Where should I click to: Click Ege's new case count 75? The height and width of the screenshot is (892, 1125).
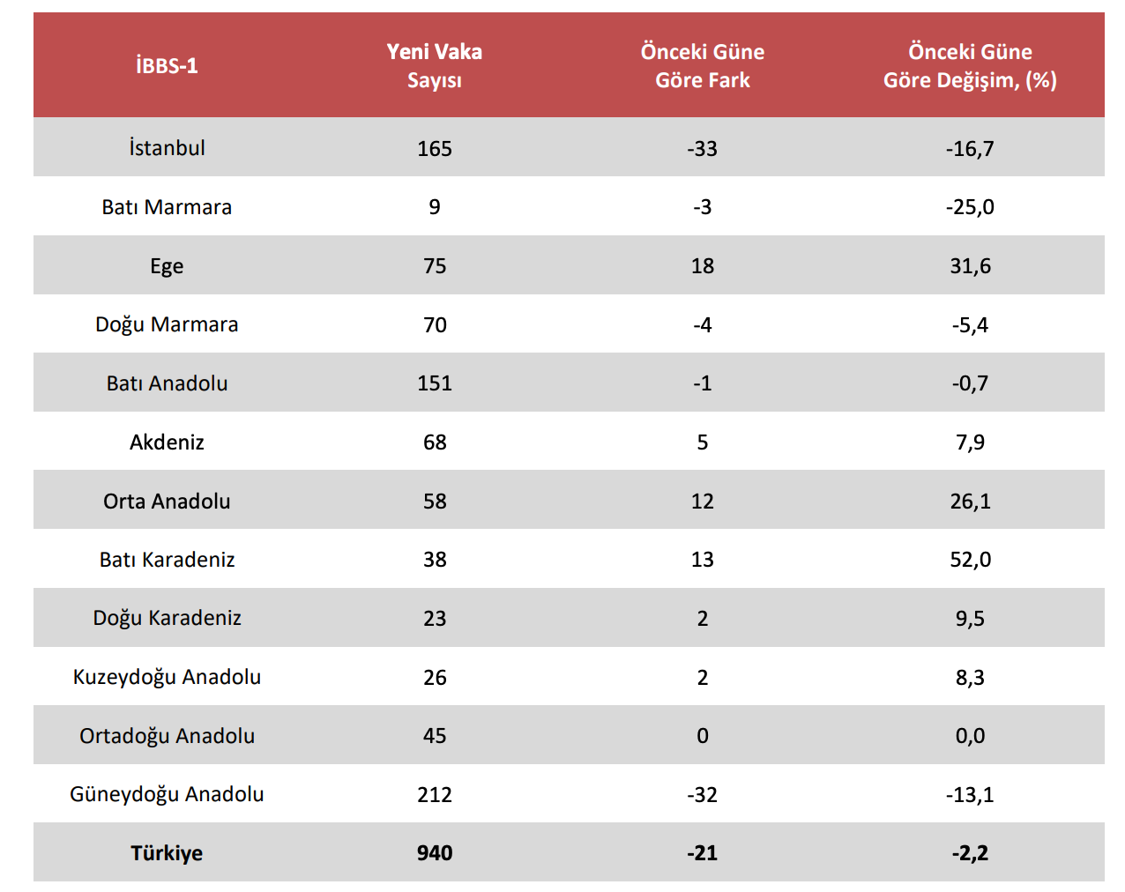pos(435,266)
